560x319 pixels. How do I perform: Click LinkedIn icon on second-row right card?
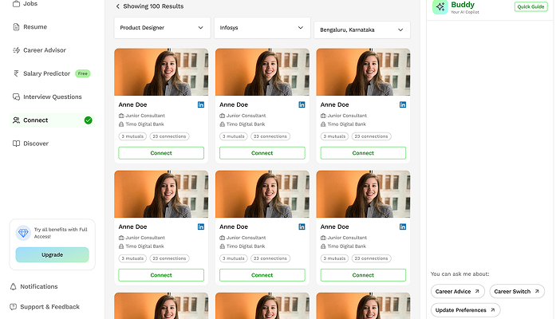pos(403,226)
